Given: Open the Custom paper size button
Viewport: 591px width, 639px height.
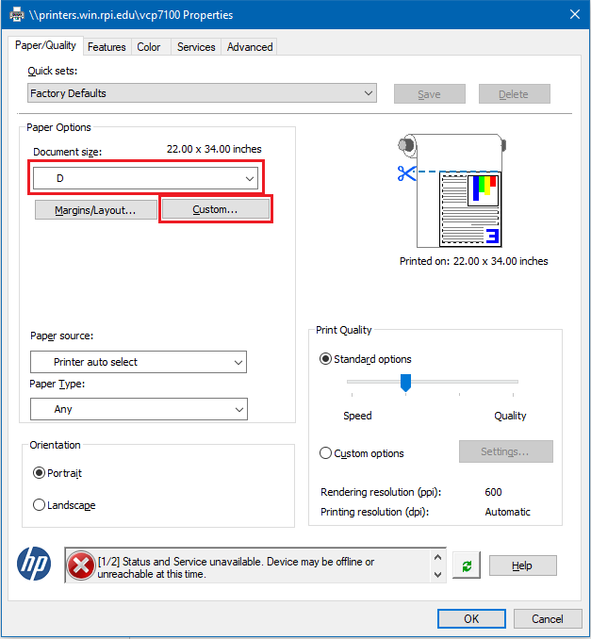Looking at the screenshot, I should pos(216,209).
